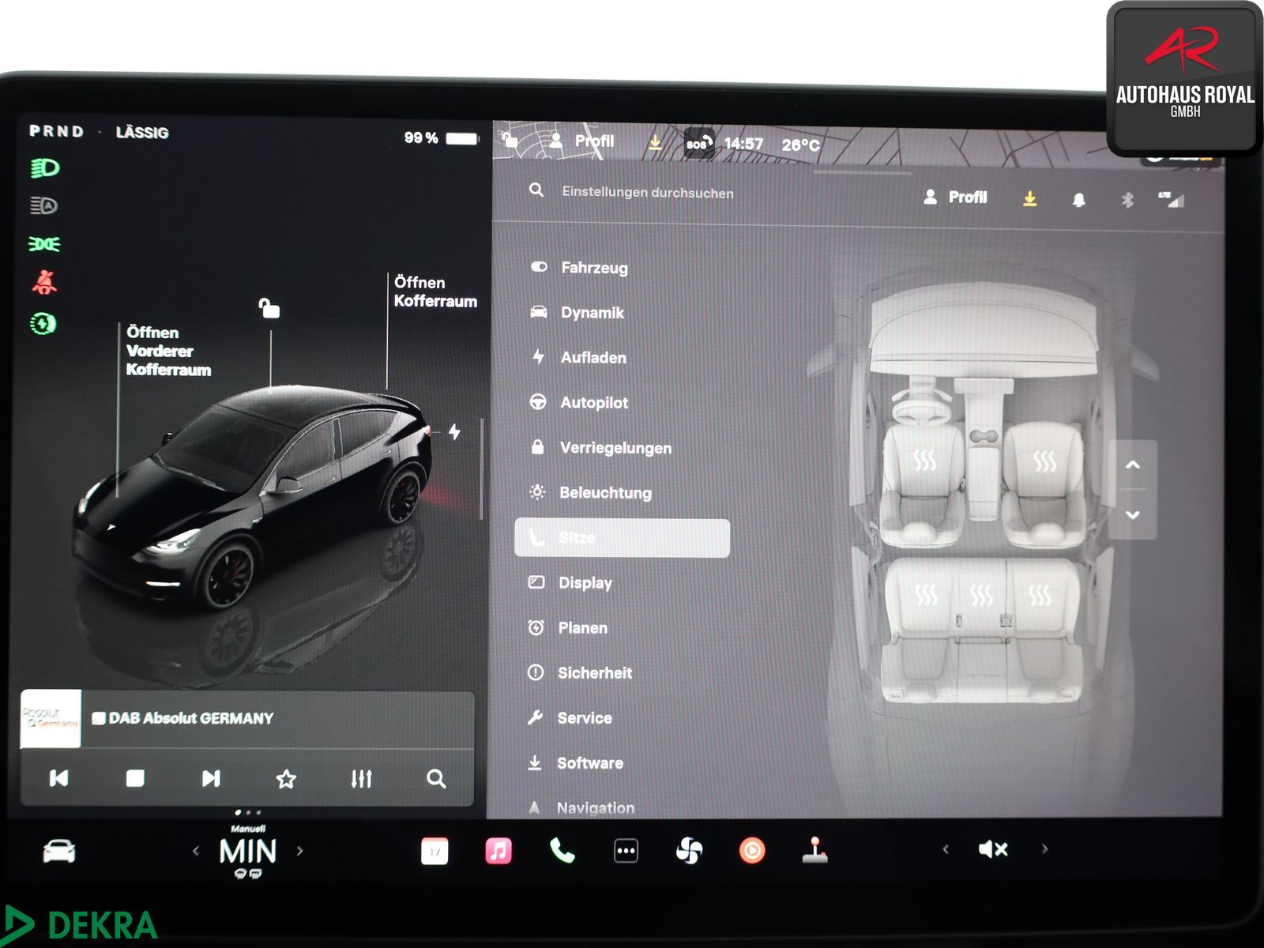Open the app launcher three dots icon
This screenshot has height=948, width=1264.
click(626, 851)
